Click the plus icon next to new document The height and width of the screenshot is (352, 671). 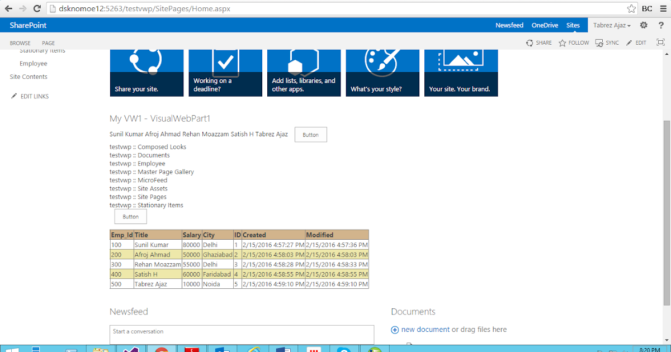coord(395,330)
